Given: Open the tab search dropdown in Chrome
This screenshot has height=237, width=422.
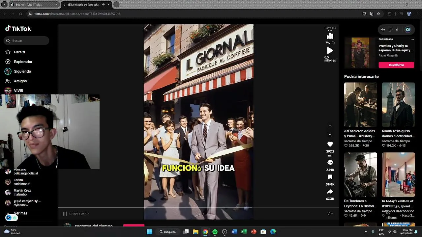Looking at the screenshot, I should (4, 5).
